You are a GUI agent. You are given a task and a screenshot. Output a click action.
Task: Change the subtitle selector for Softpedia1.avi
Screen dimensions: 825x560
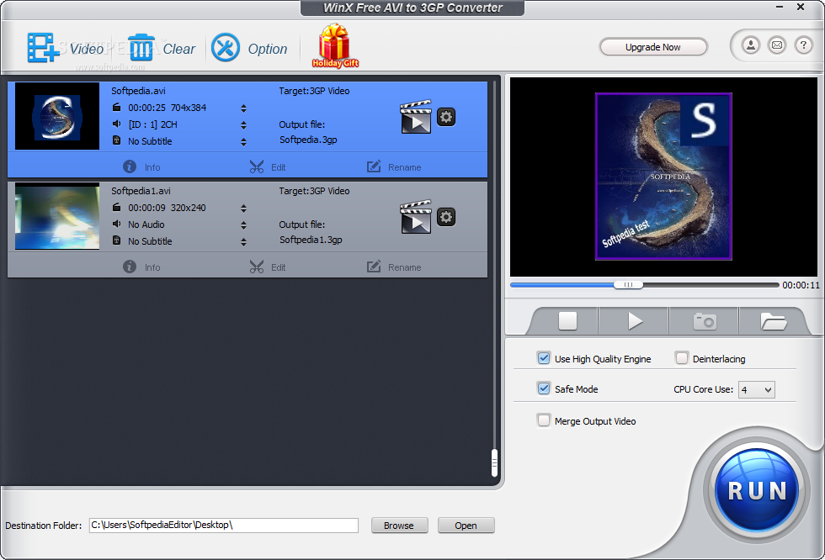[x=243, y=241]
